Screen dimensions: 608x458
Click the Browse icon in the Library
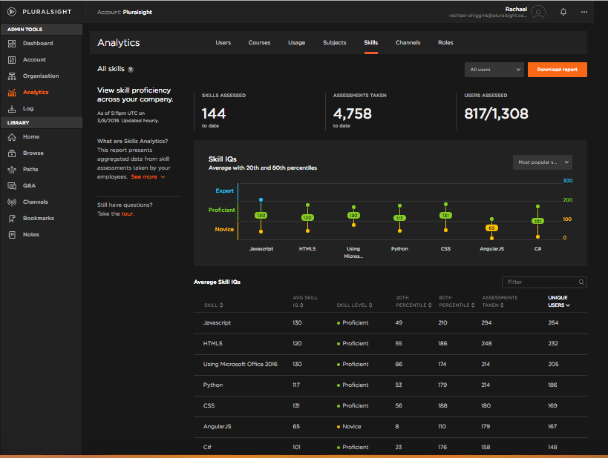coord(33,153)
